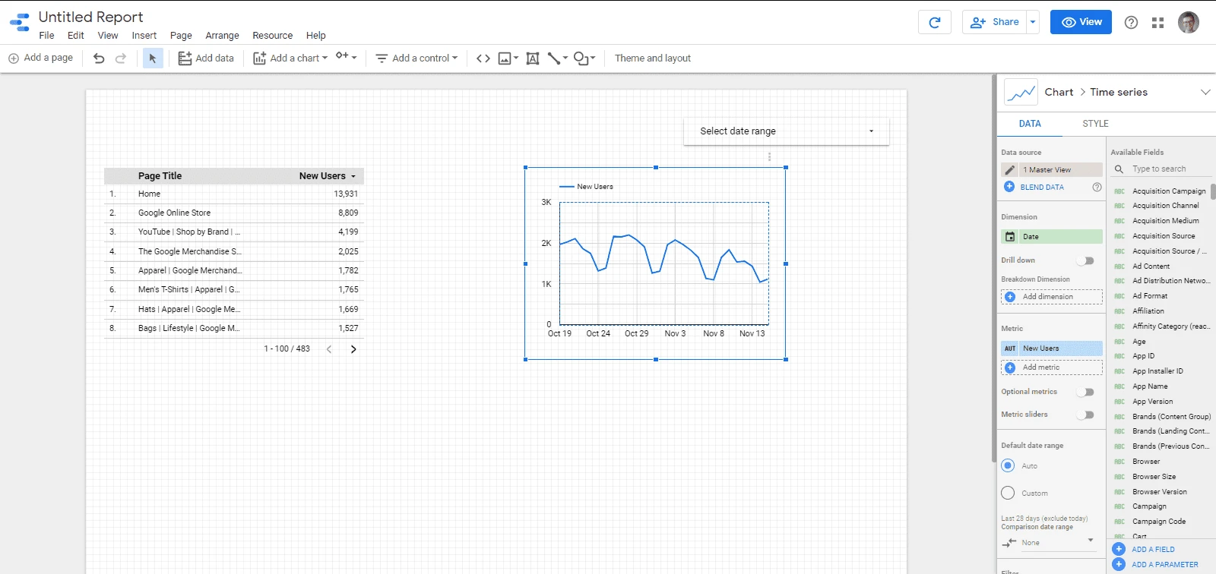Select the Custom date range radio button
Viewport: 1216px width, 574px height.
coord(1008,493)
